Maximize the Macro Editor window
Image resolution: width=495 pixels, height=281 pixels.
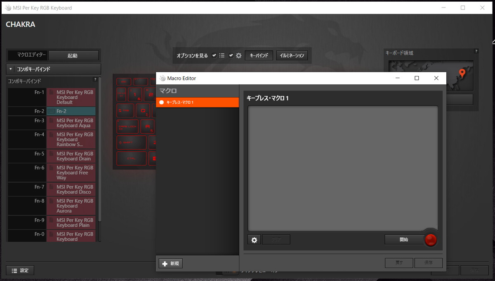[x=417, y=78]
